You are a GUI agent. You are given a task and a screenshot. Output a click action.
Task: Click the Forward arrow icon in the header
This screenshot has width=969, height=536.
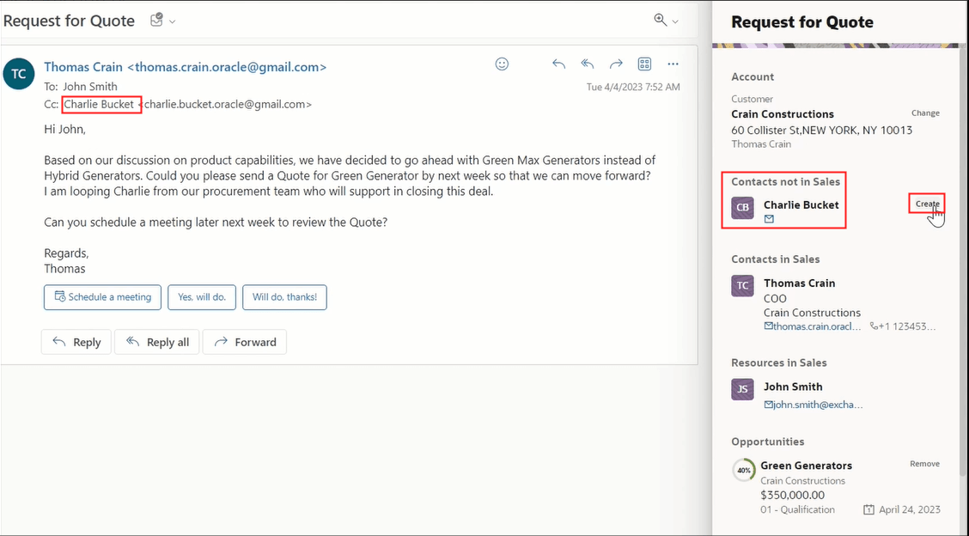(616, 64)
